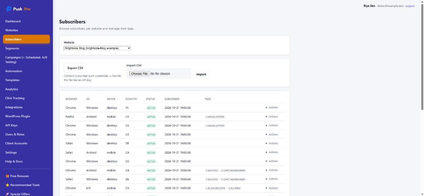The image size is (424, 196).
Task: Go to Websites in the sidebar
Action: click(x=27, y=30)
